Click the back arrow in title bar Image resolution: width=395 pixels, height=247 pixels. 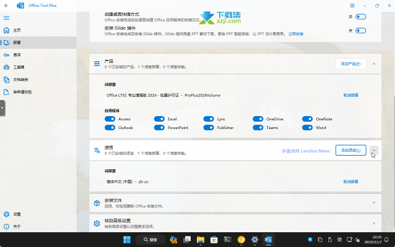point(6,6)
